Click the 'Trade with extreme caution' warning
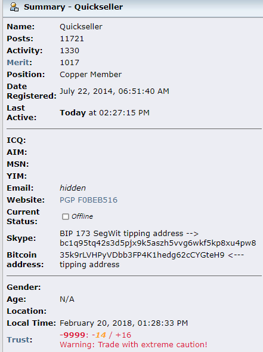The image size is (263, 352). (134, 345)
